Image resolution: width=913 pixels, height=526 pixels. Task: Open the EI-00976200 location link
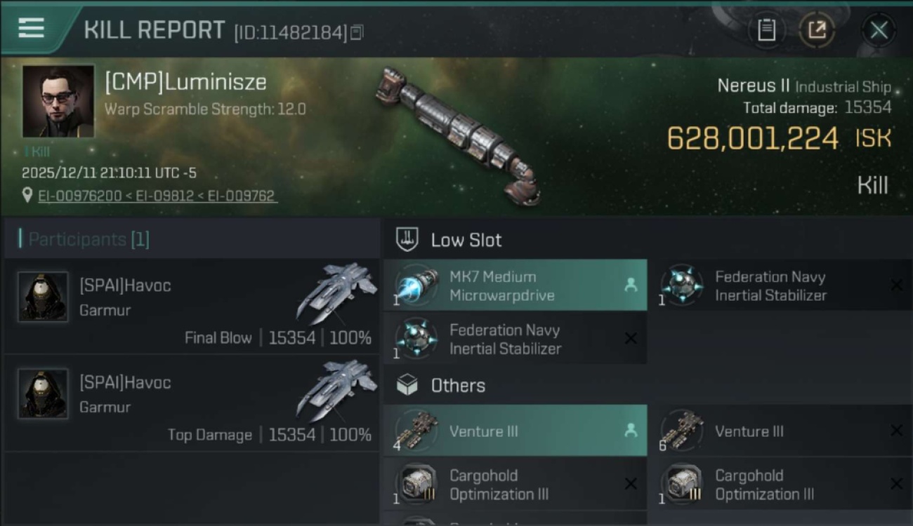point(80,196)
